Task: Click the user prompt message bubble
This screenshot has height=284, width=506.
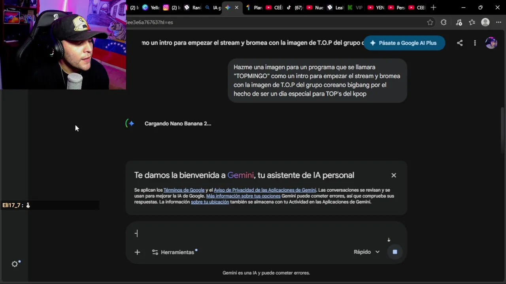Action: (317, 80)
